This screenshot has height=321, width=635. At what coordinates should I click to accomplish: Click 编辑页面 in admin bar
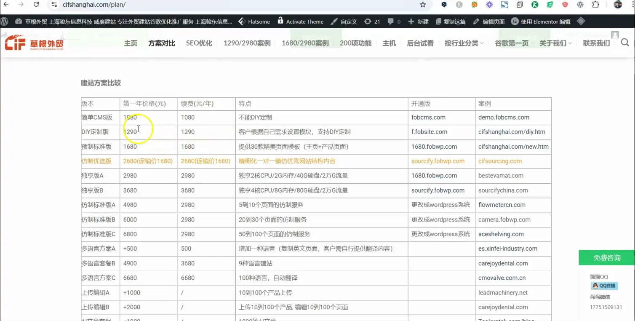coord(489,21)
